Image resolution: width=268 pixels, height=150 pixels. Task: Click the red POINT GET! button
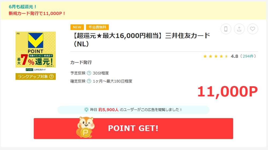tap(133, 129)
